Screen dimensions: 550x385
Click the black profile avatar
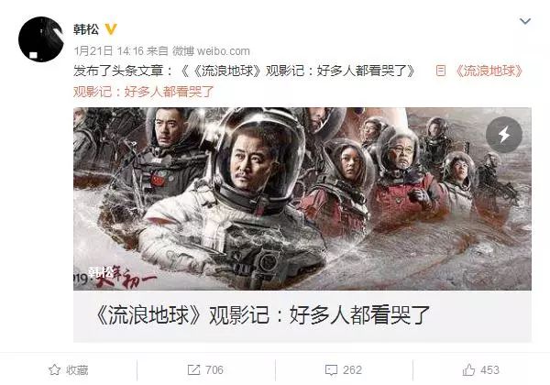pos(41,39)
